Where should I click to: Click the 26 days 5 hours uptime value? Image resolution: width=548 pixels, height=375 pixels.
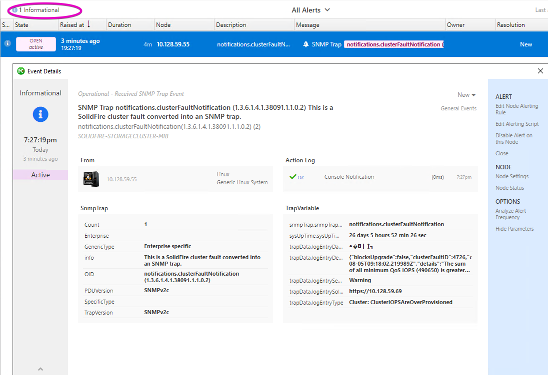click(387, 235)
